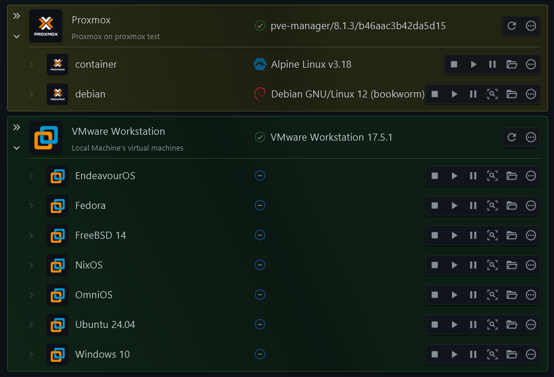Viewport: 554px width, 377px height.
Task: Click the VMware Workstation 17.5.1 label
Action: pyautogui.click(x=331, y=137)
